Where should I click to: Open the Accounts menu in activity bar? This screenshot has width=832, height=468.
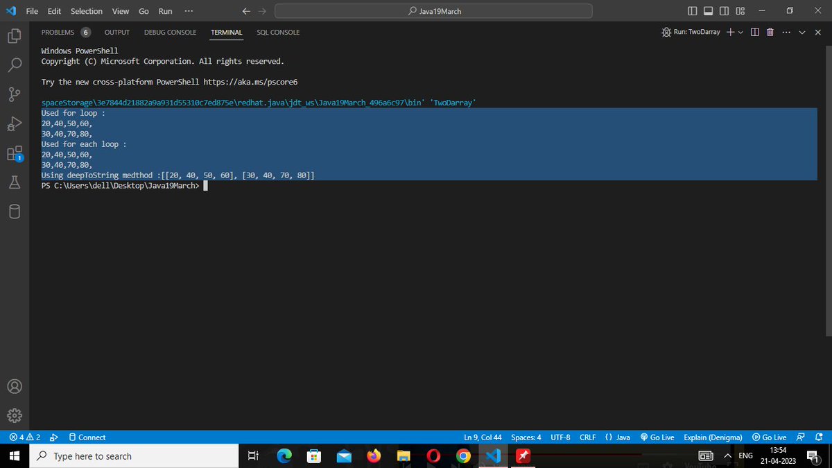(x=15, y=385)
